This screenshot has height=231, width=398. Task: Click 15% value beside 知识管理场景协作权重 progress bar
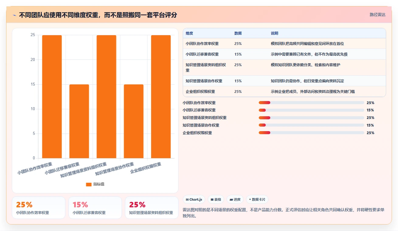click(x=370, y=125)
